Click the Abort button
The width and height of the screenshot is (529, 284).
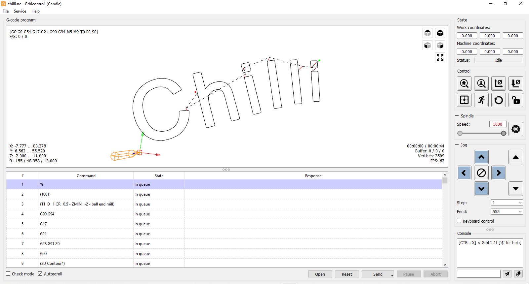pyautogui.click(x=435, y=274)
